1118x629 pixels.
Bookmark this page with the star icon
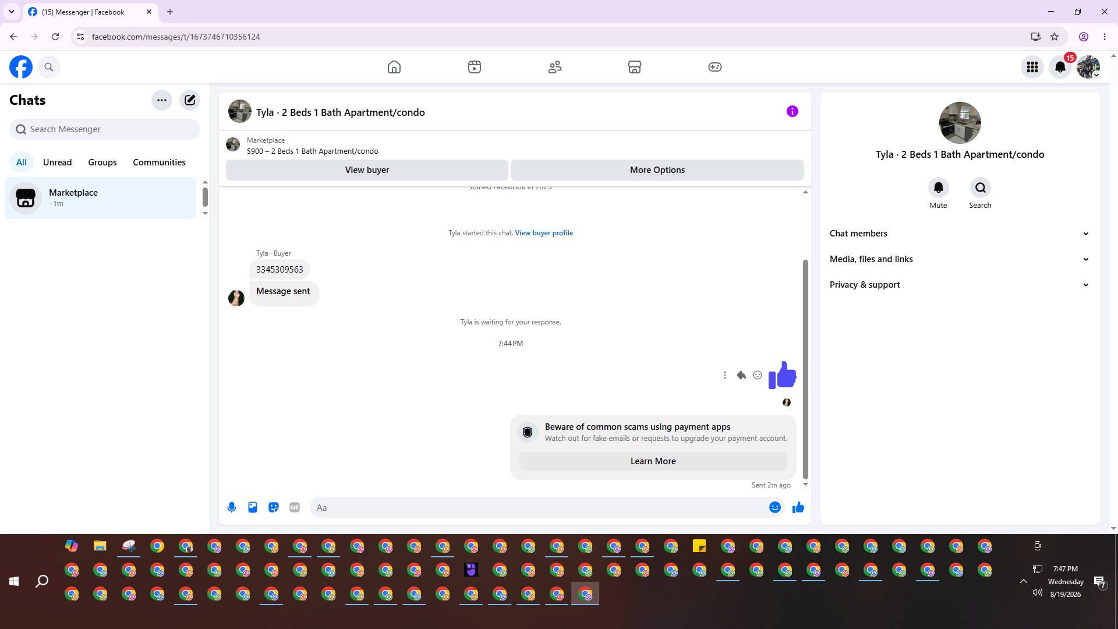(1055, 37)
